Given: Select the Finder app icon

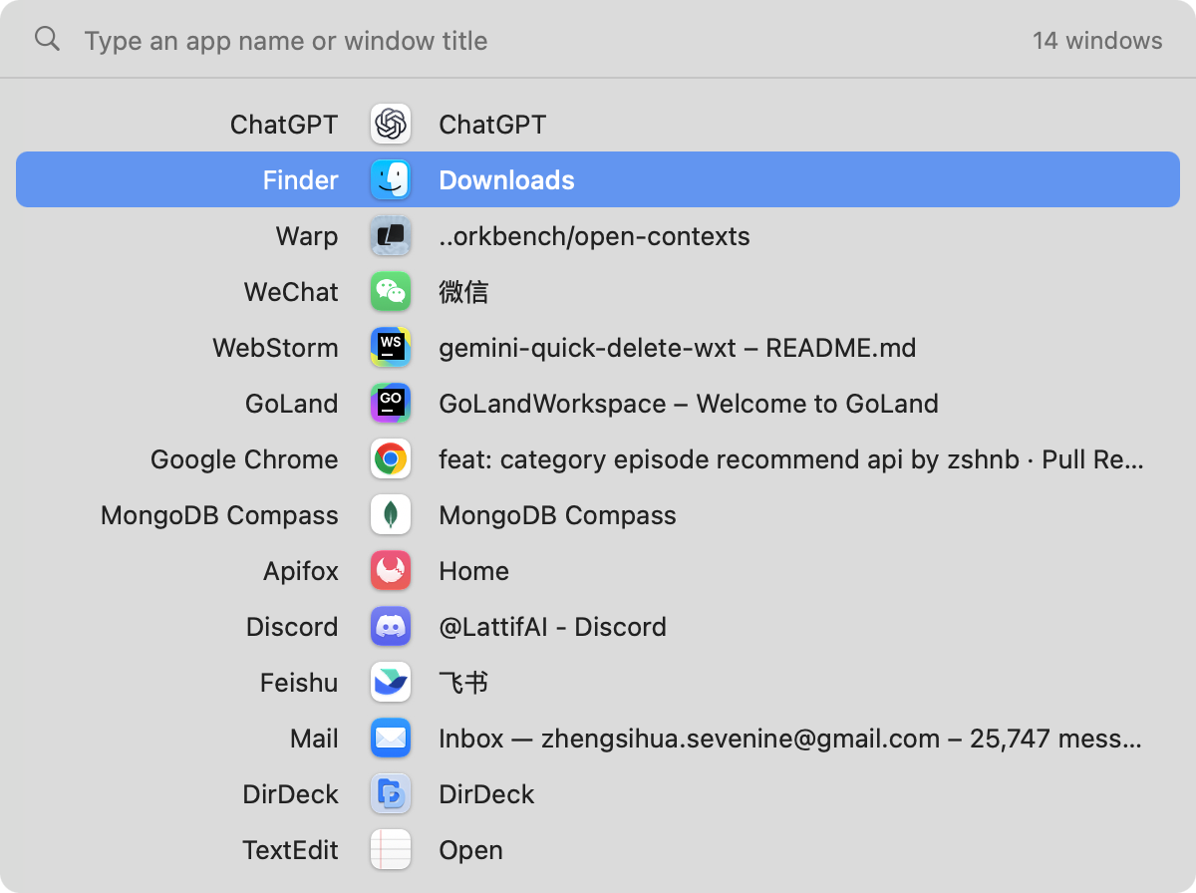Looking at the screenshot, I should click(391, 180).
